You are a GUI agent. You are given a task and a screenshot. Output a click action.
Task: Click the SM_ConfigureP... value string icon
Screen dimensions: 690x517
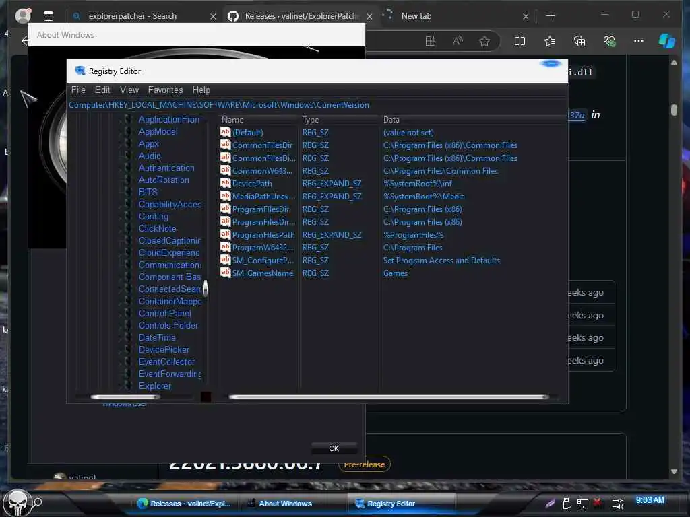[225, 260]
